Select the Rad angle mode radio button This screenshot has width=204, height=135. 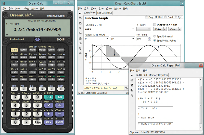(156, 17)
